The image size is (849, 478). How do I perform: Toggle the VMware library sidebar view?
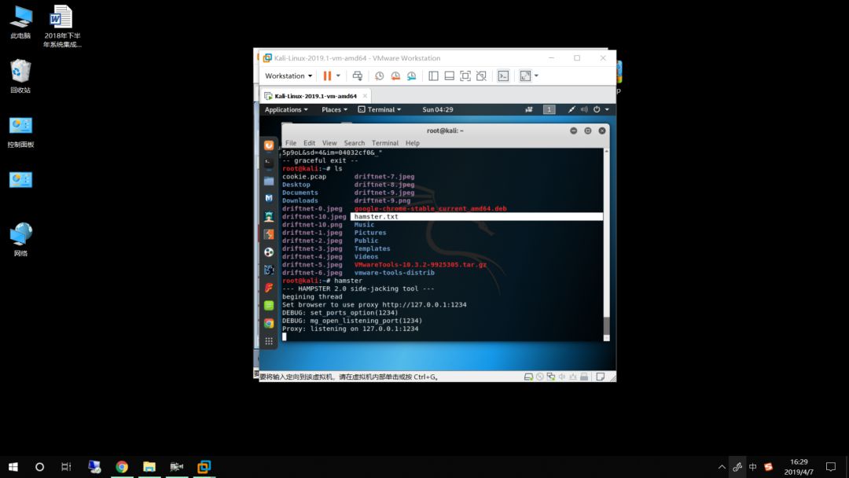pyautogui.click(x=433, y=75)
